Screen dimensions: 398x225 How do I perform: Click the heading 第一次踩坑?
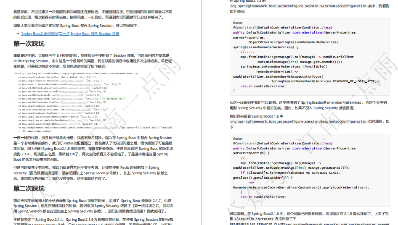click(x=29, y=44)
